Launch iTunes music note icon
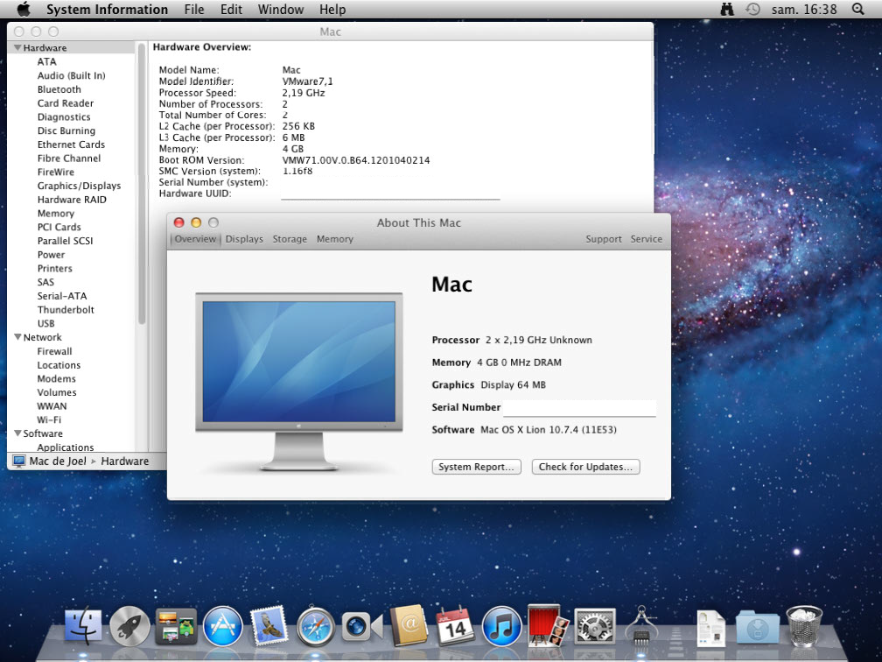Screen dimensions: 882x662 click(501, 627)
